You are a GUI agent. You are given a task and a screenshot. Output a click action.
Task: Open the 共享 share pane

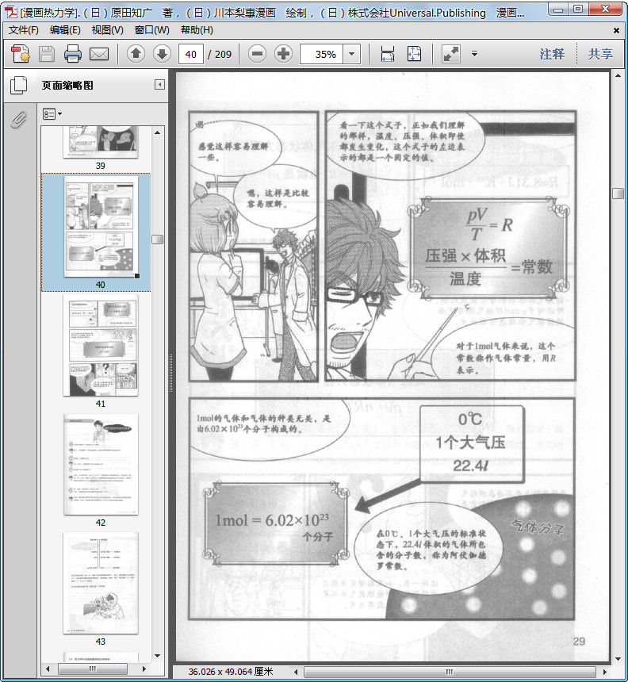600,54
